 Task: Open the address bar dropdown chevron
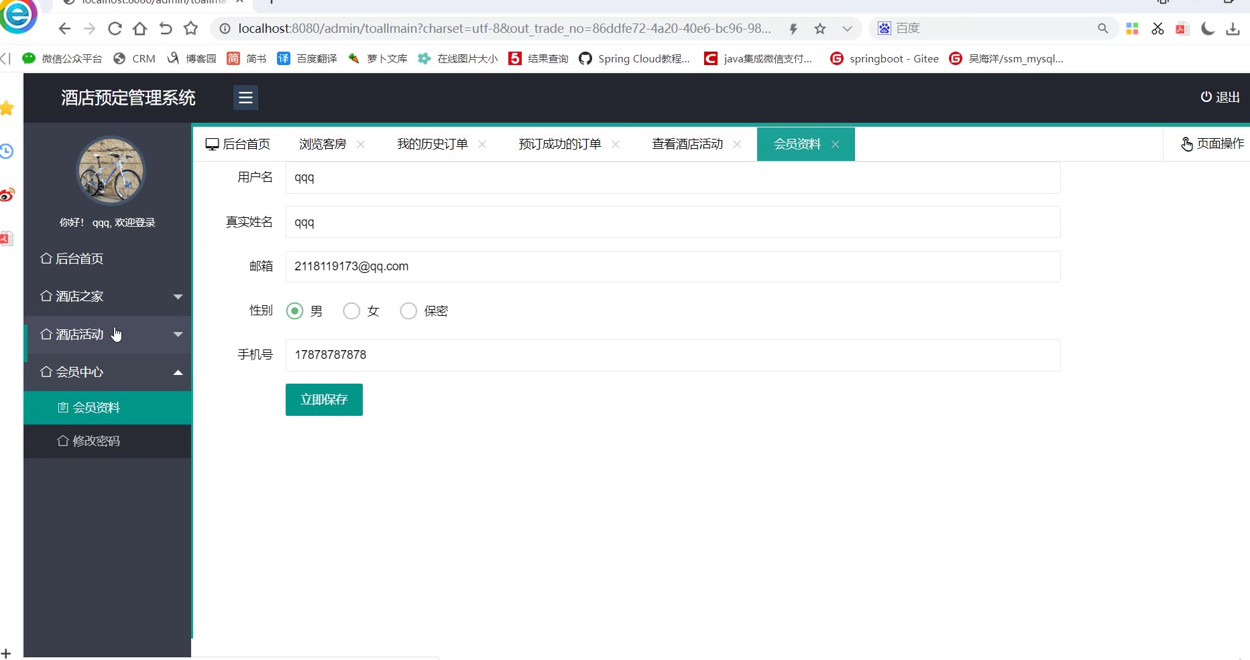[x=847, y=29]
